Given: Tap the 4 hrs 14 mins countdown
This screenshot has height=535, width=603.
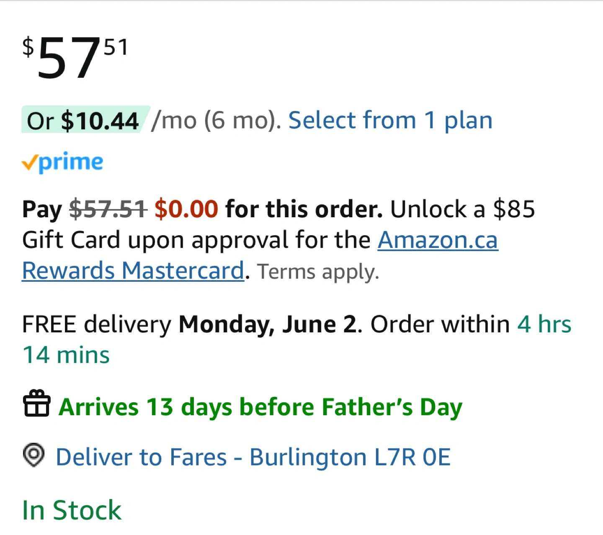Looking at the screenshot, I should point(297,340).
